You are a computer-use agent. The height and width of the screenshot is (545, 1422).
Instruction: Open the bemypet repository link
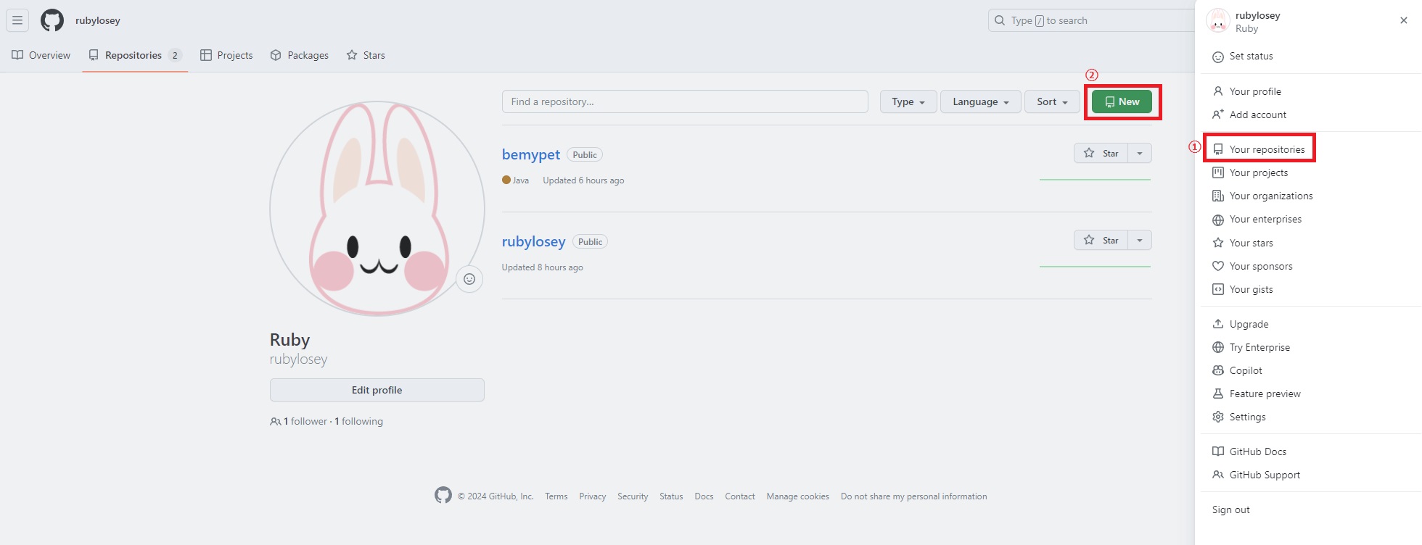[x=531, y=154]
